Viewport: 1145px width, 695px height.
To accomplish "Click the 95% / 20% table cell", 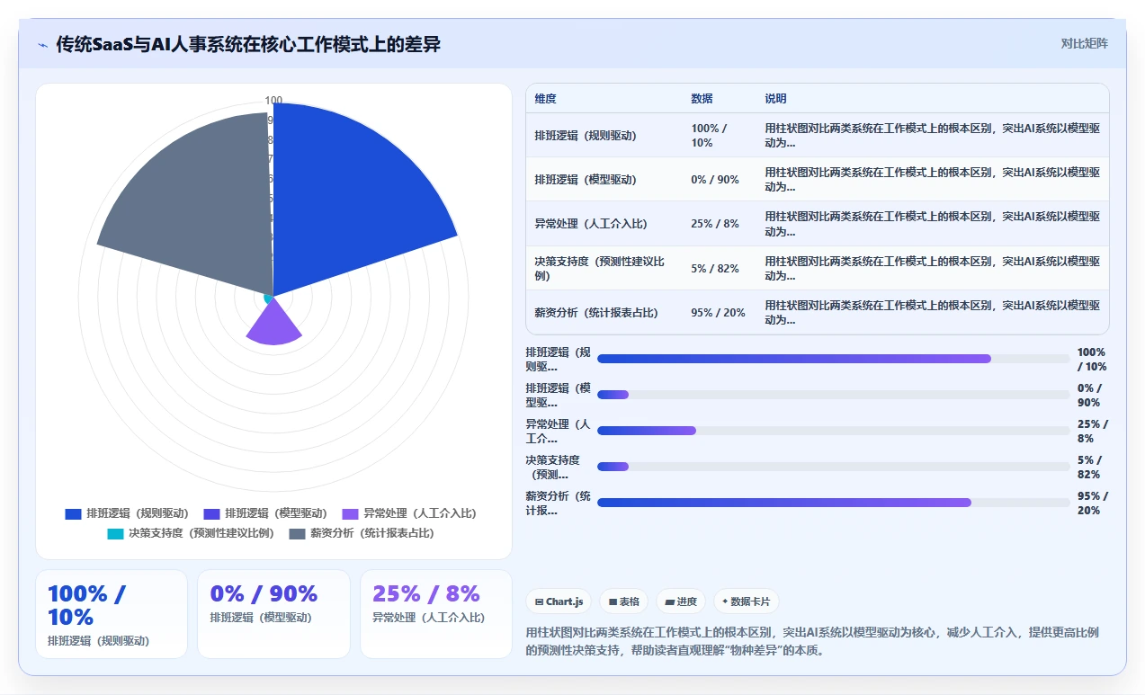I will tap(718, 312).
